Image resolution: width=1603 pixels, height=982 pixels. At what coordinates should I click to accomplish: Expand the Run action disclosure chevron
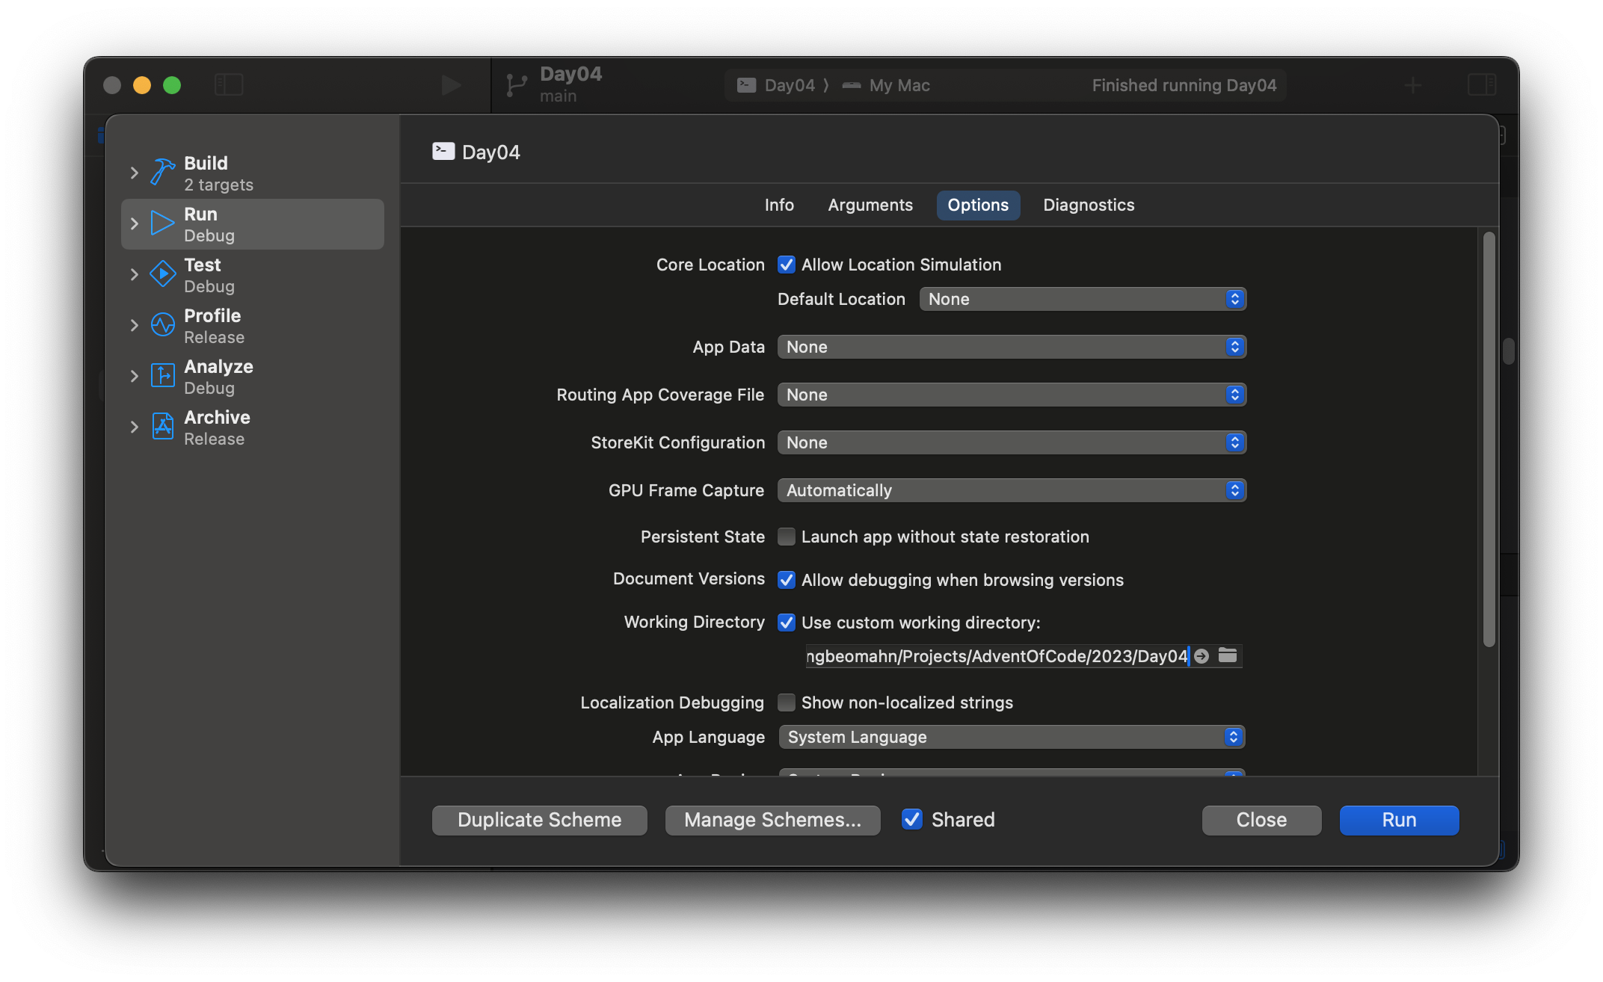[x=135, y=223]
